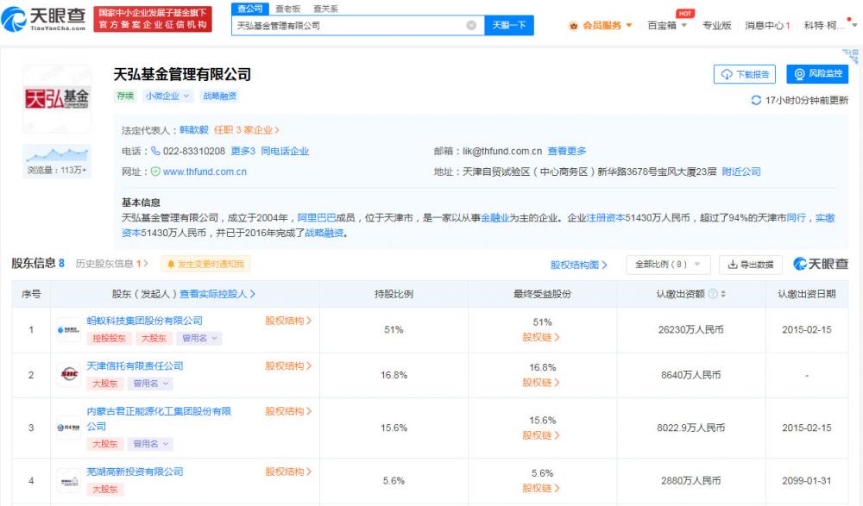Image resolution: width=863 pixels, height=506 pixels.
Task: Click the 内蒙古君正 shareholder logo
Action: click(68, 428)
